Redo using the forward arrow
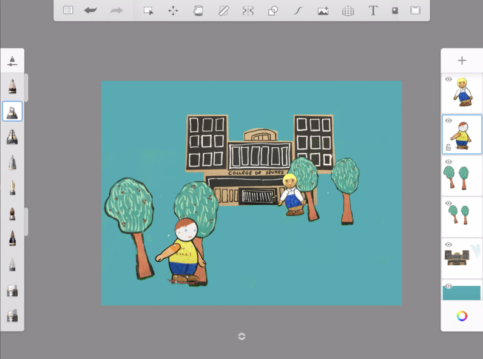This screenshot has height=359, width=483. pos(117,10)
